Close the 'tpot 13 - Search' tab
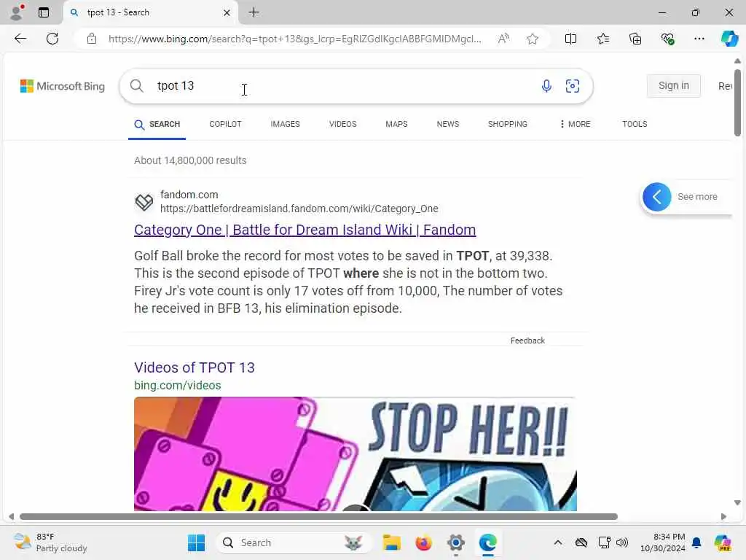 tap(227, 12)
